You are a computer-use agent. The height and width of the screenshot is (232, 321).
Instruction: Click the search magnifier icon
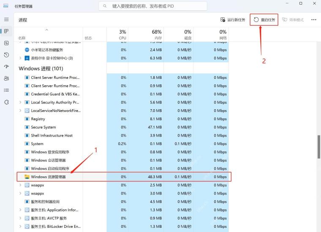(x=105, y=6)
